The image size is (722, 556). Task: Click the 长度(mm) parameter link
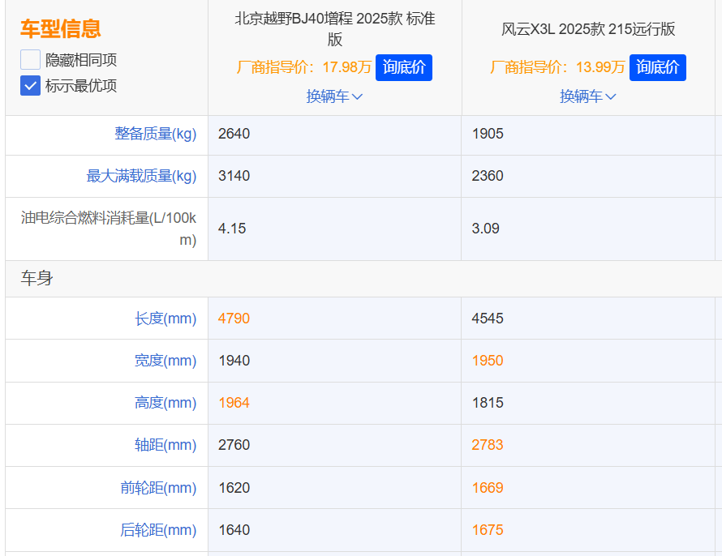point(165,319)
